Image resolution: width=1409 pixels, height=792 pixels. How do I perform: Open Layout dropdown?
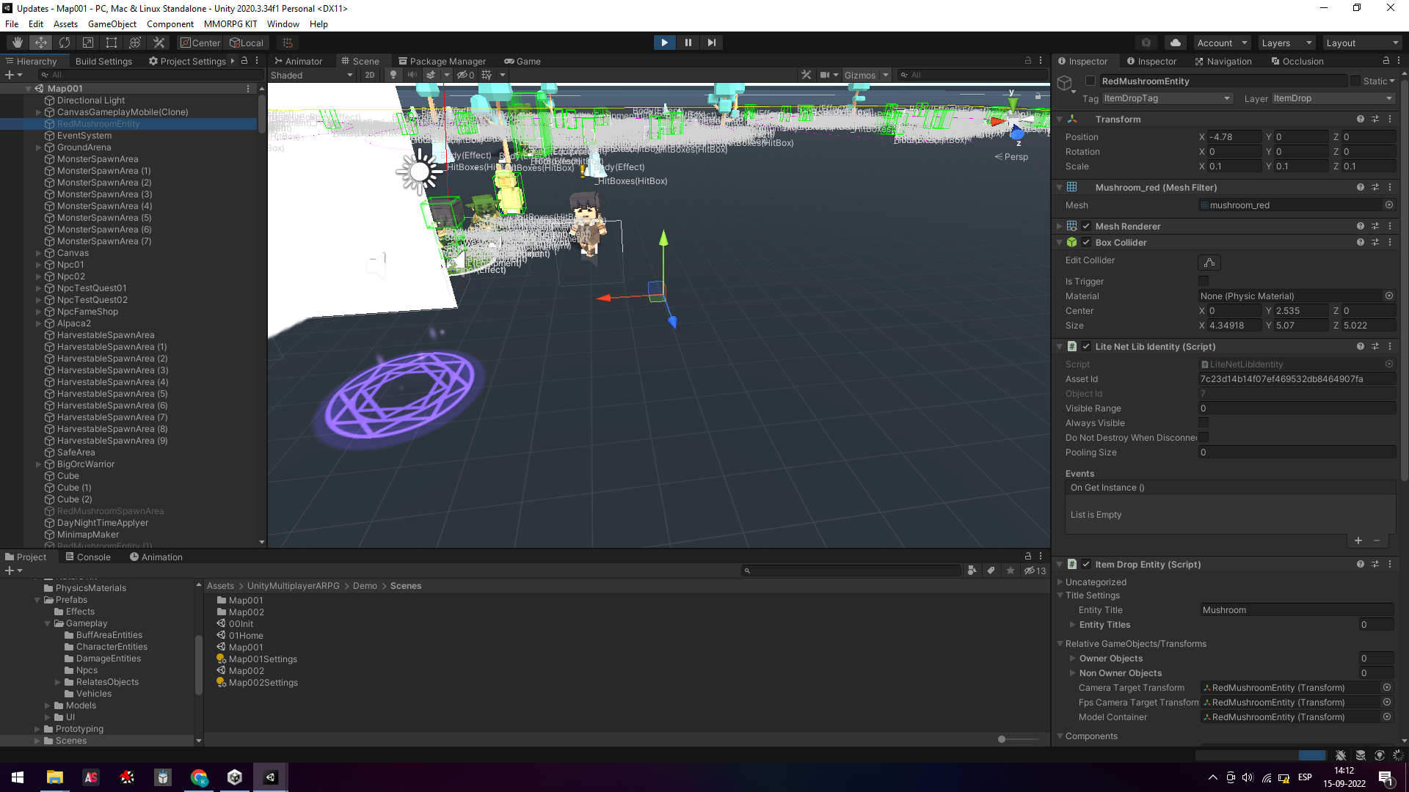tap(1363, 43)
